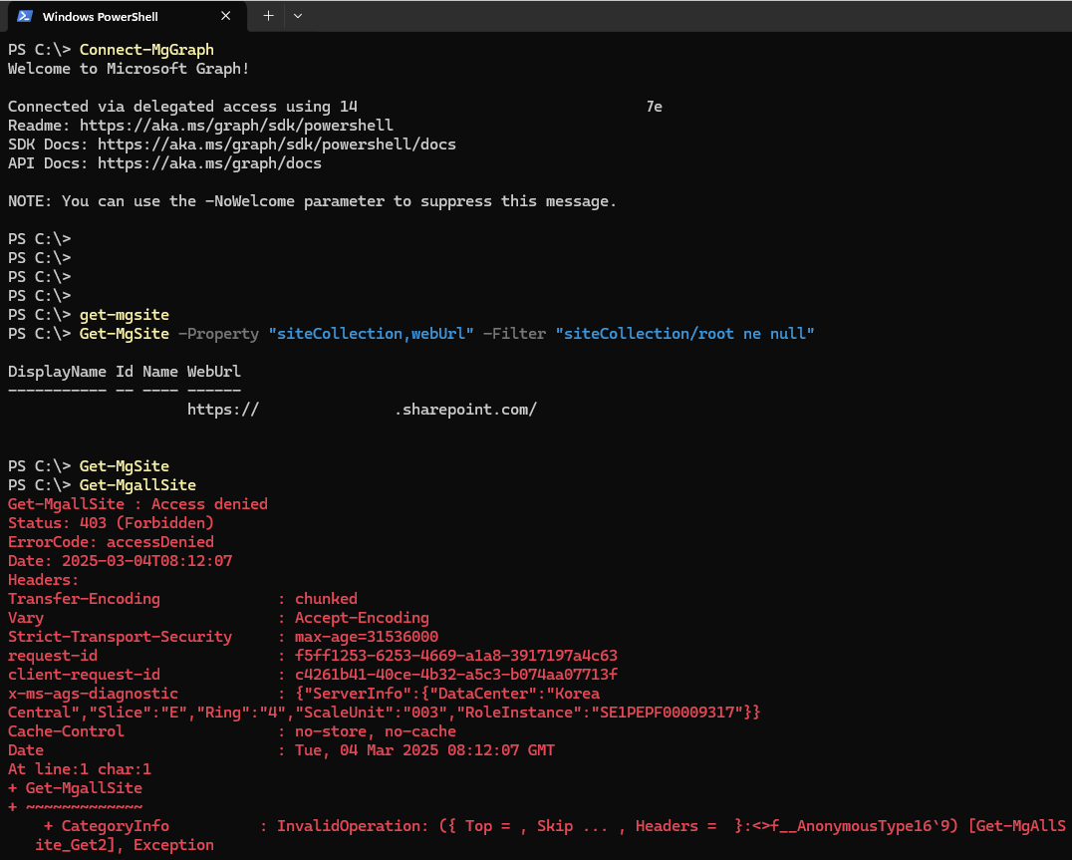Screen dimensions: 1072x860
Task: Click the -Filter parameter text
Action: coord(514,334)
